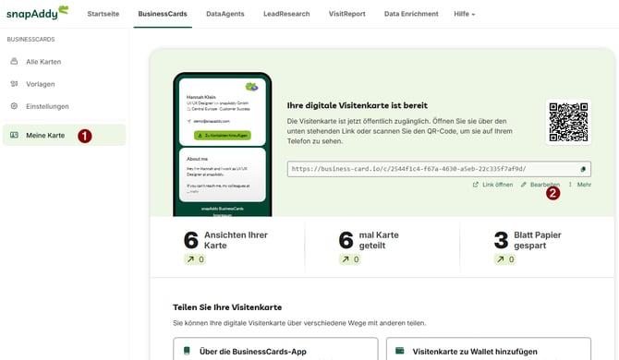619x360 pixels.
Task: Select the BusinessCards tab
Action: coord(163,14)
